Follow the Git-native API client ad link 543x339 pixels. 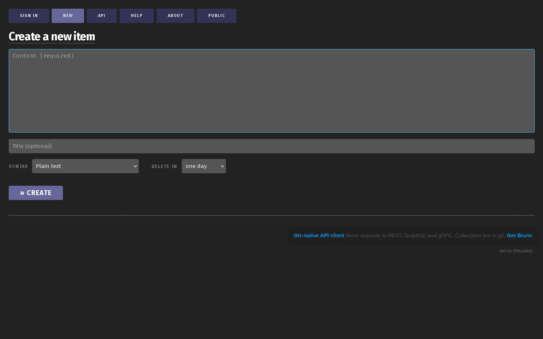click(x=319, y=235)
